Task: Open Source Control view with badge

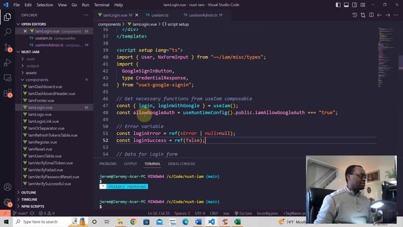Action: (x=8, y=47)
